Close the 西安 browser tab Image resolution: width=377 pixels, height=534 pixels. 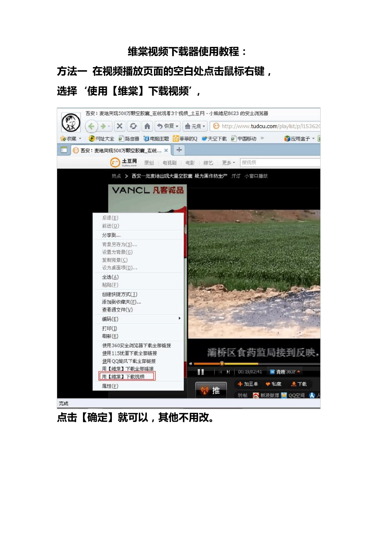click(x=166, y=151)
